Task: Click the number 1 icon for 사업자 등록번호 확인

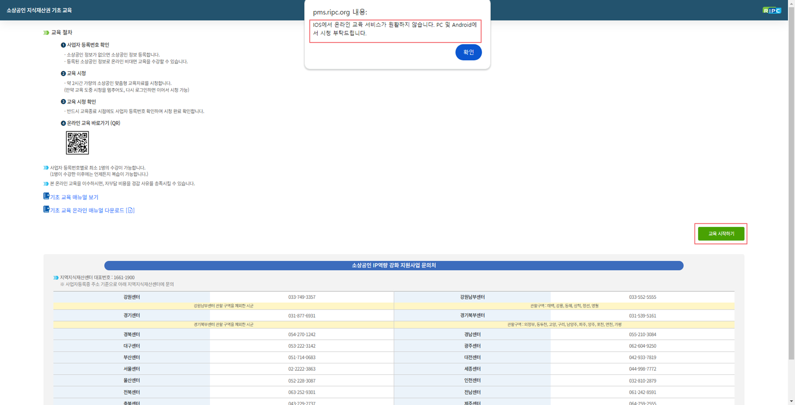Action: [x=63, y=45]
